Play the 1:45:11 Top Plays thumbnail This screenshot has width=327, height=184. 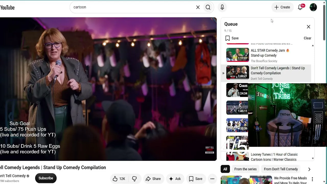pos(237,108)
